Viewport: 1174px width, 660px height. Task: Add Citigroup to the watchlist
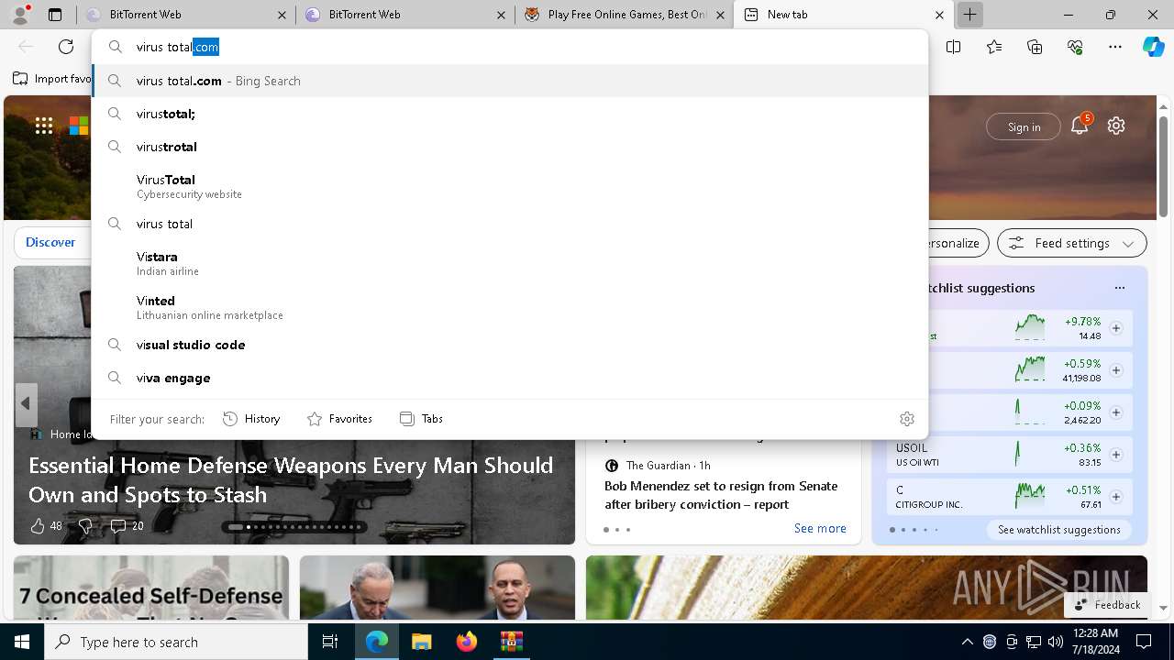(1116, 497)
